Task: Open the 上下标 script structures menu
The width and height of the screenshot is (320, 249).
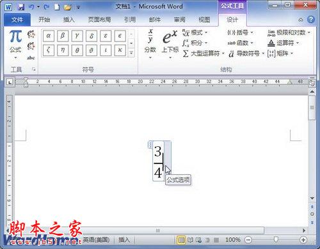Action: tap(170, 43)
